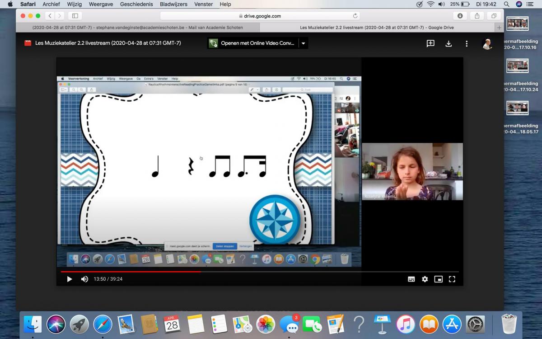Toggle video subtitles/captions
The width and height of the screenshot is (542, 339).
411,279
